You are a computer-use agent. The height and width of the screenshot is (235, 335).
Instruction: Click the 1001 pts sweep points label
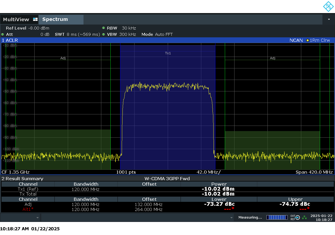pyautogui.click(x=126, y=172)
